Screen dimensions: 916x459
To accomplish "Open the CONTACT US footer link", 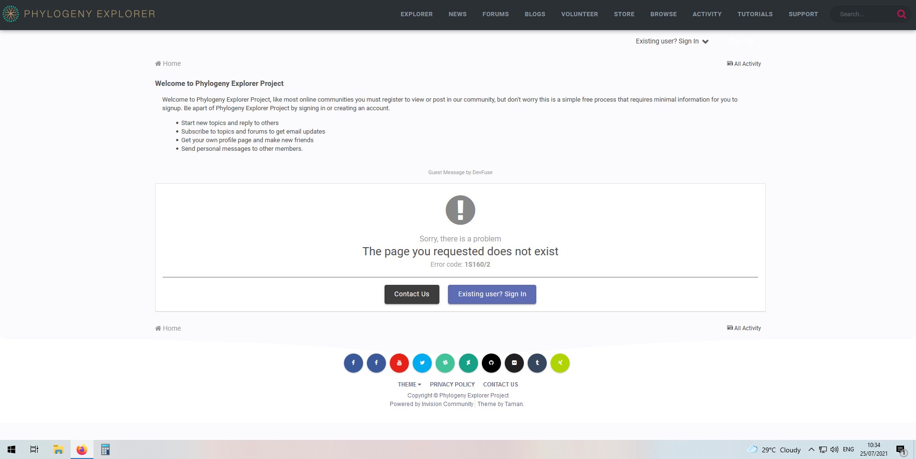I will (x=500, y=385).
